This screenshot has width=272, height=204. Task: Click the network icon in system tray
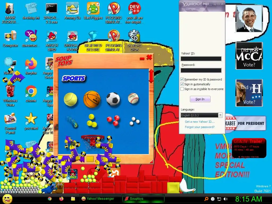(219, 199)
